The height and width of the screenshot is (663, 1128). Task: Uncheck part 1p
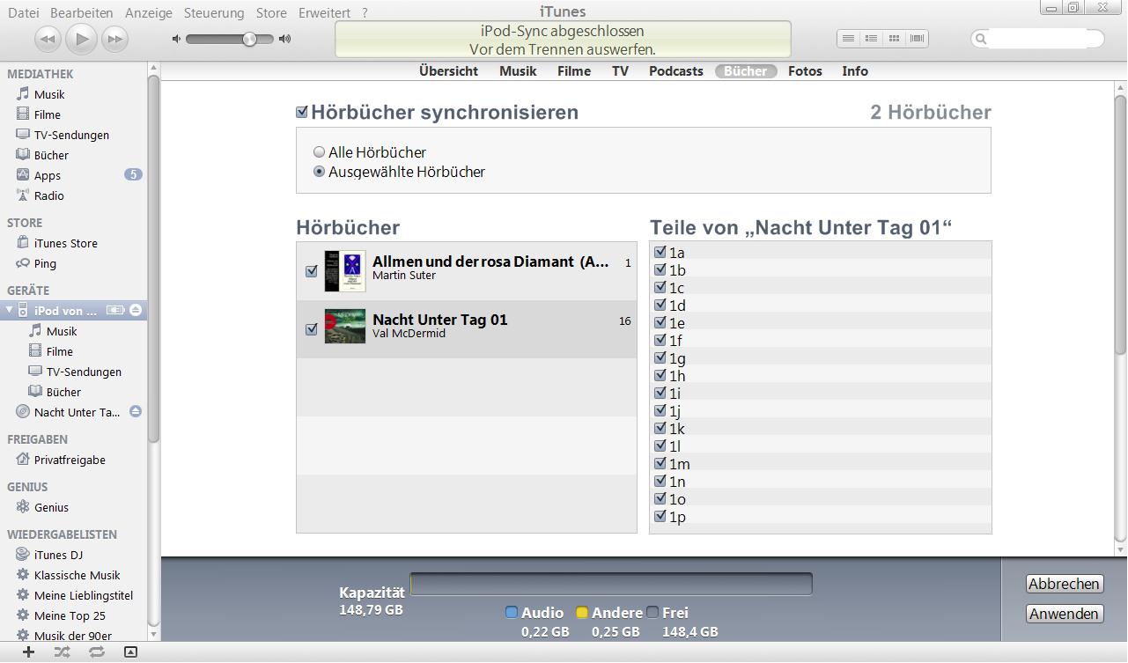[x=660, y=516]
